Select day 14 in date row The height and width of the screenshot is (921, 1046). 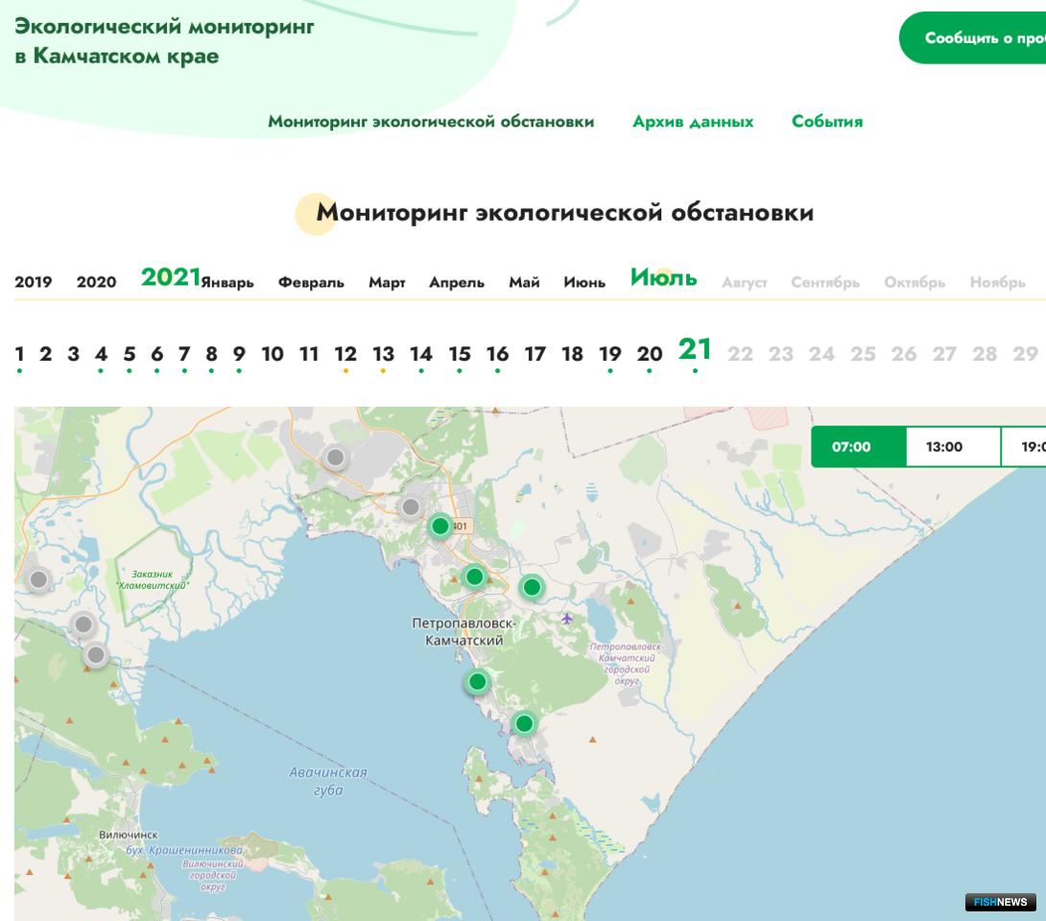coord(421,354)
